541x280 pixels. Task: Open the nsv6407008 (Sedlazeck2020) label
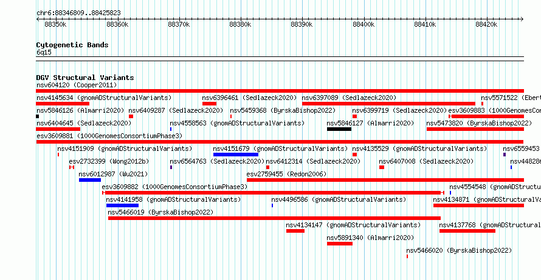pyautogui.click(x=427, y=161)
